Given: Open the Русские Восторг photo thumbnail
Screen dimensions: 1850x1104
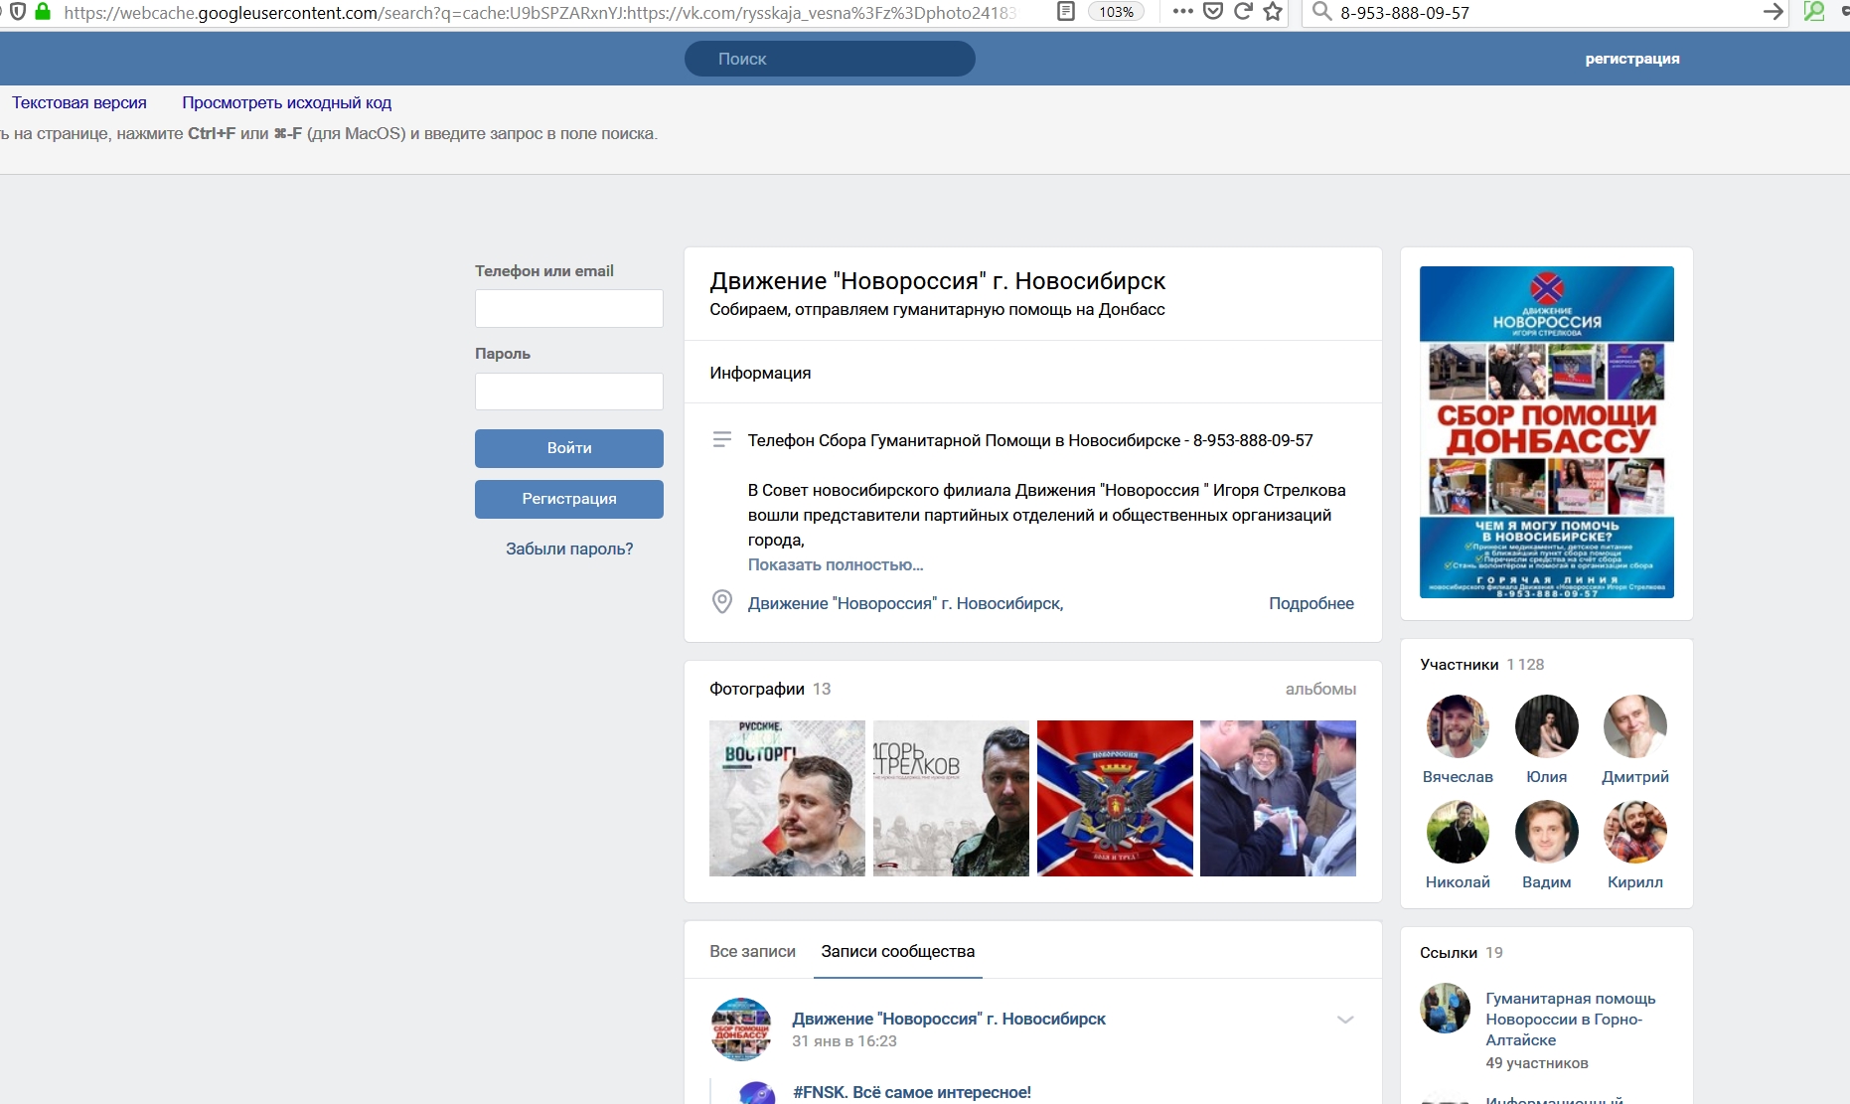Looking at the screenshot, I should click(x=787, y=798).
